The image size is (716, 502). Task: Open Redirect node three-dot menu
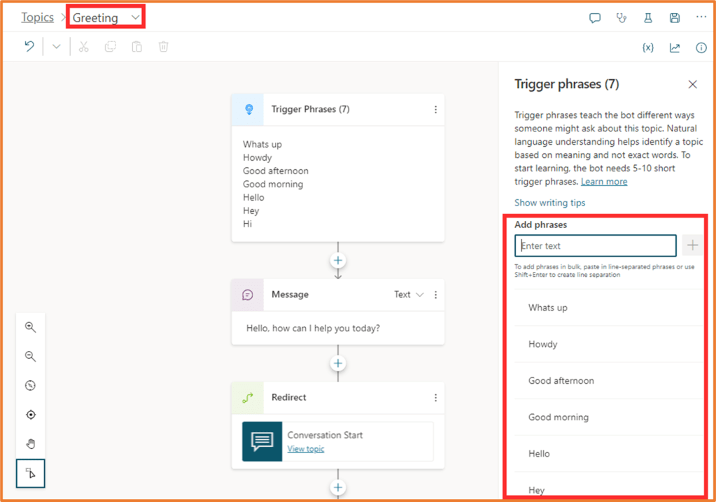(435, 398)
